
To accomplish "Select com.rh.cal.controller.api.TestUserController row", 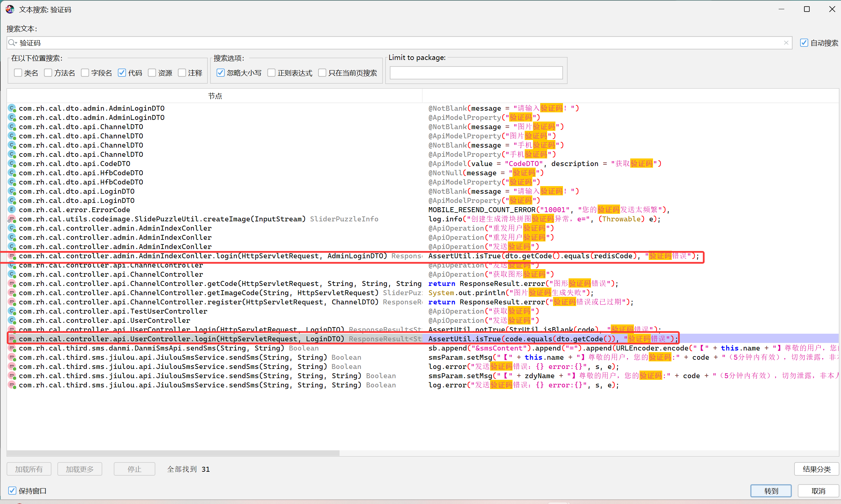I will [422, 311].
